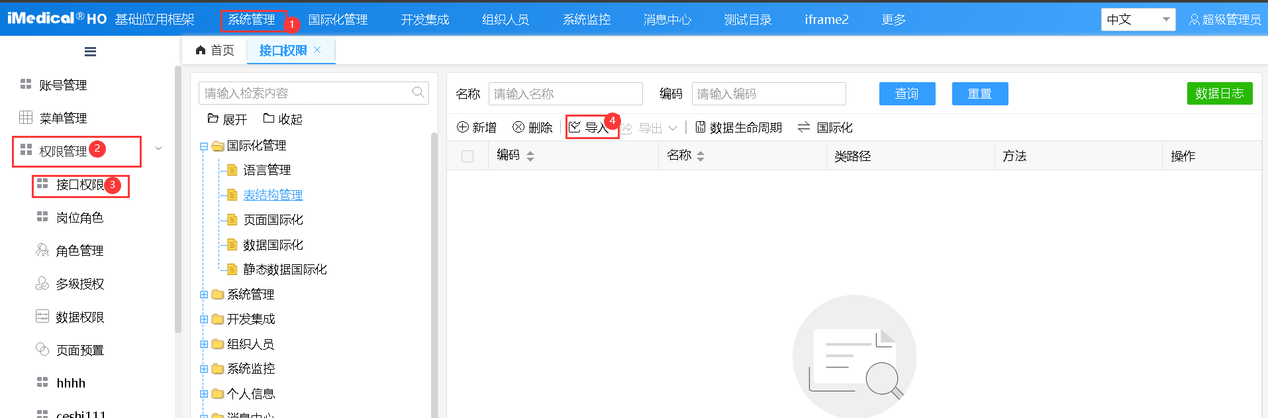Click the green 数据日志 button
Screen dimensions: 1268x418
click(x=1220, y=93)
